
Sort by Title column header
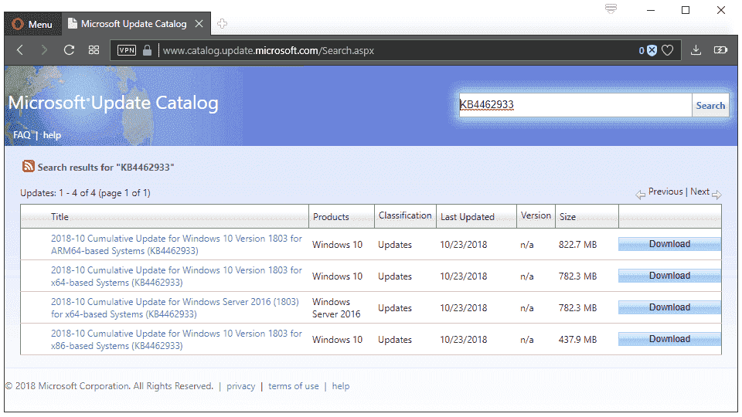(60, 216)
